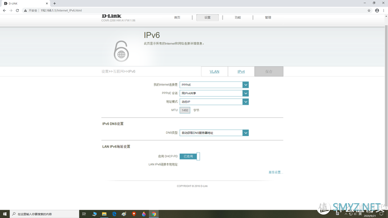388x218 pixels.
Task: Bookmark this page with the star icon
Action: click(x=369, y=10)
